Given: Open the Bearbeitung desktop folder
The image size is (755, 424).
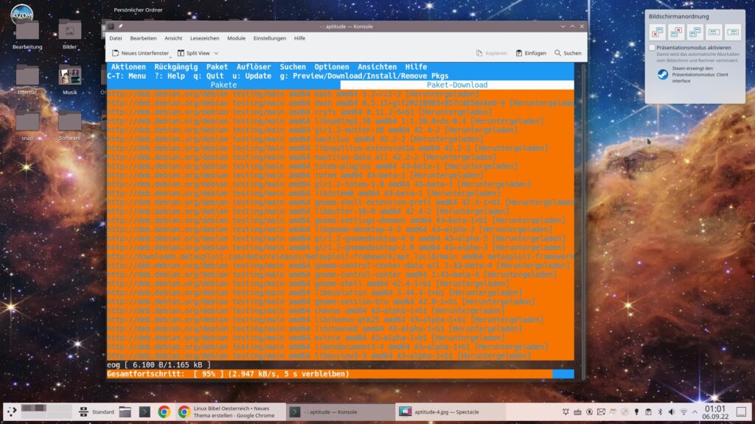Looking at the screenshot, I should [x=27, y=35].
